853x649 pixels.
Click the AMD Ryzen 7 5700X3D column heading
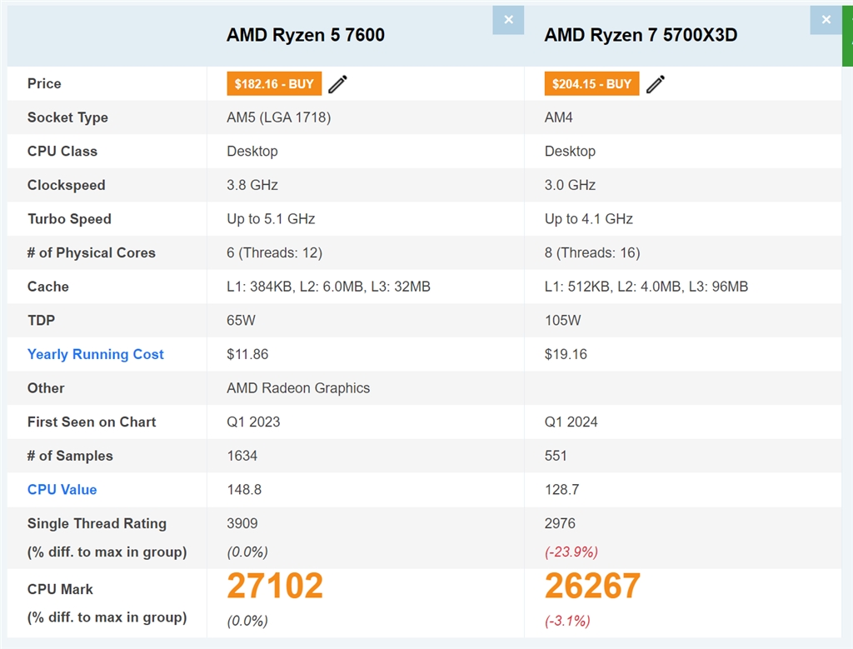641,36
